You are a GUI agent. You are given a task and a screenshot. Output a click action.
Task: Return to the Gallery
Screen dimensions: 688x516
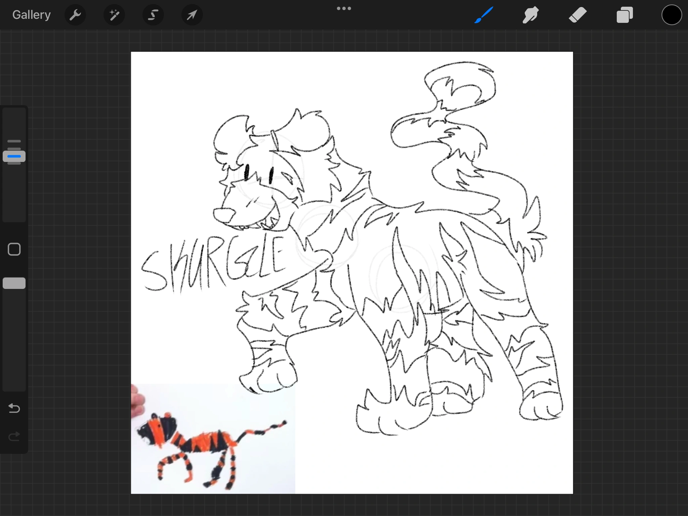click(31, 15)
